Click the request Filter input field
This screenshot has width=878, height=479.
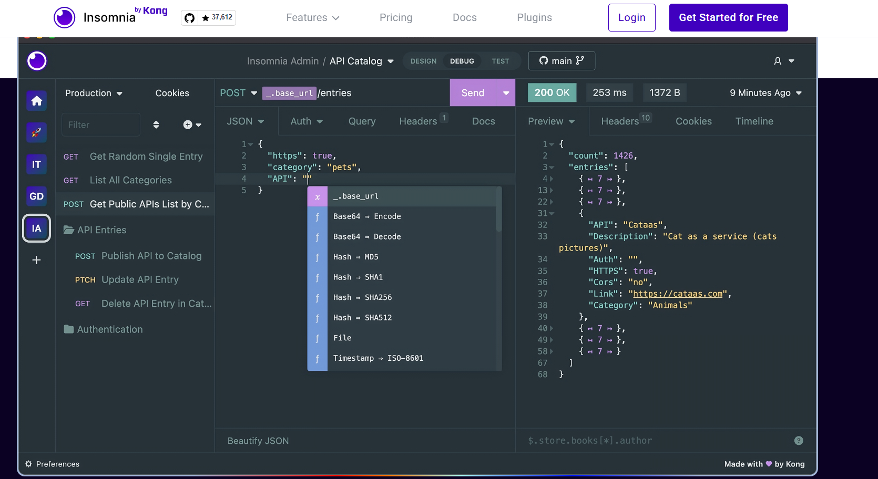(x=101, y=124)
